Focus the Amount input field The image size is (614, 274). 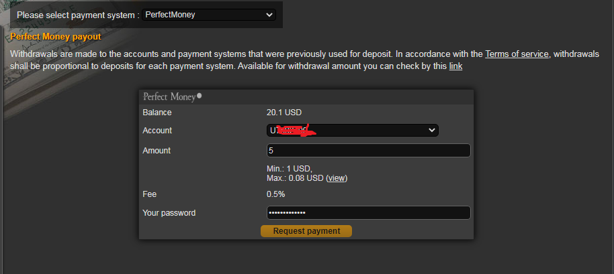point(368,151)
